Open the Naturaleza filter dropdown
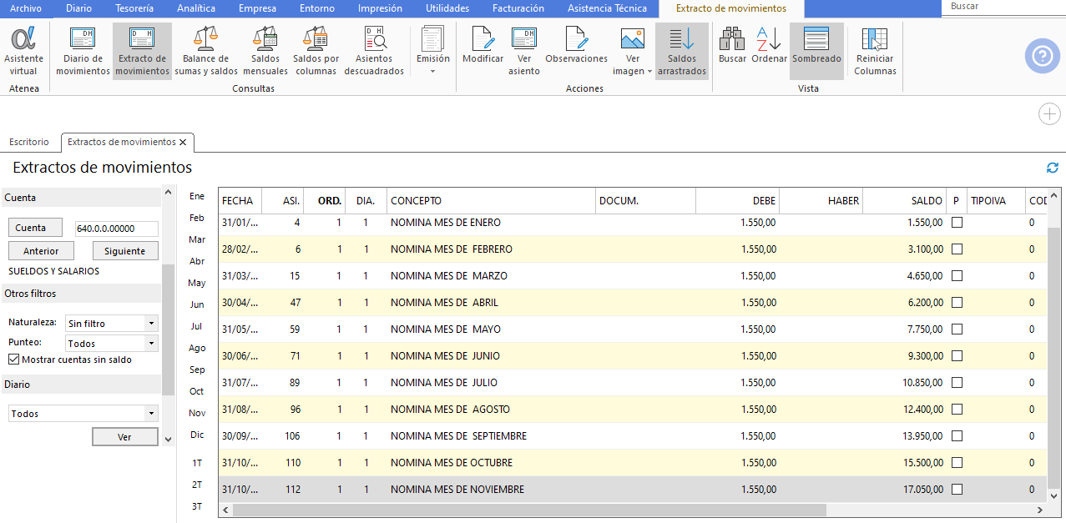The width and height of the screenshot is (1066, 523). click(151, 324)
